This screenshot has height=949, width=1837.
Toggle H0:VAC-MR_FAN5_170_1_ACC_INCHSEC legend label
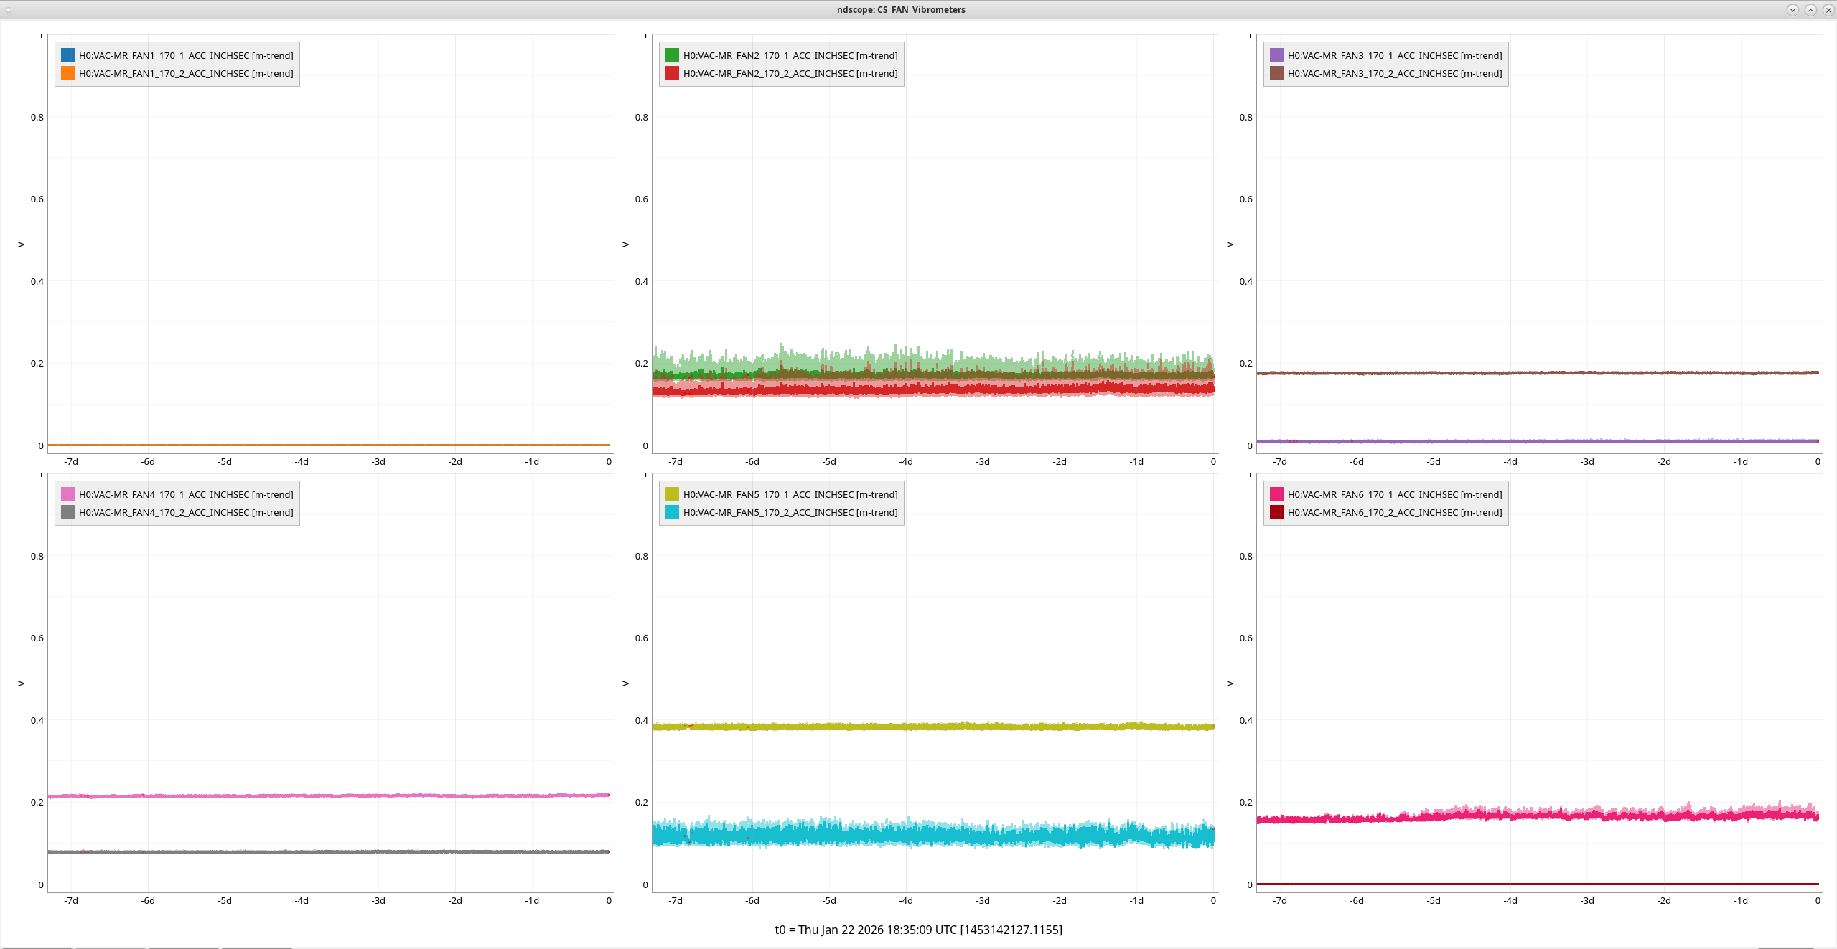pos(790,494)
